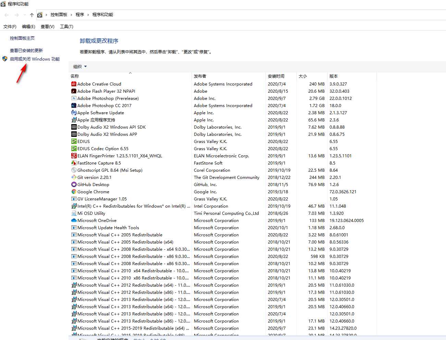This screenshot has width=446, height=340.
Task: Click the Dolby Audio X2 Windows APP icon
Action: (x=74, y=134)
